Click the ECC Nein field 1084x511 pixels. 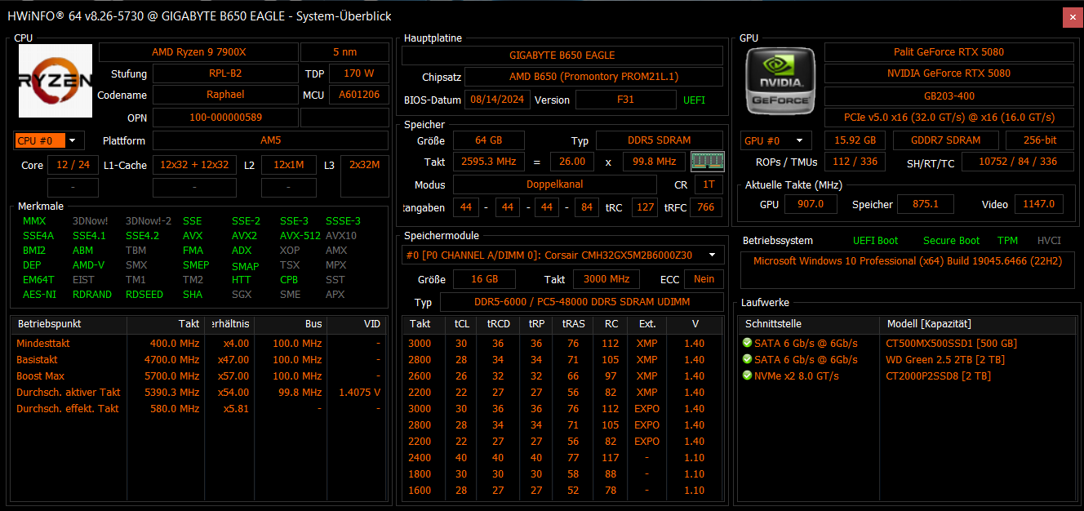click(704, 279)
